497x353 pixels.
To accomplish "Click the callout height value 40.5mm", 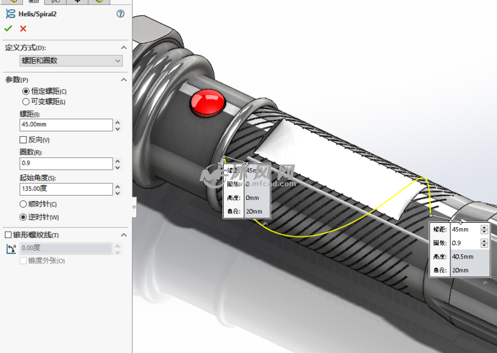I will coord(463,257).
